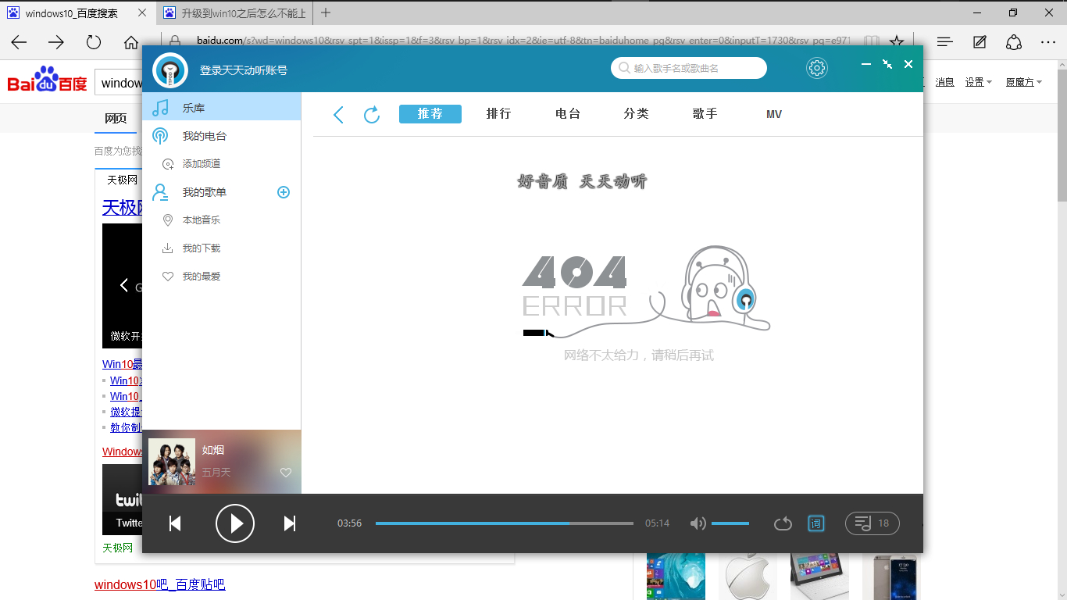Open the Edge more actions menu

point(1048,42)
